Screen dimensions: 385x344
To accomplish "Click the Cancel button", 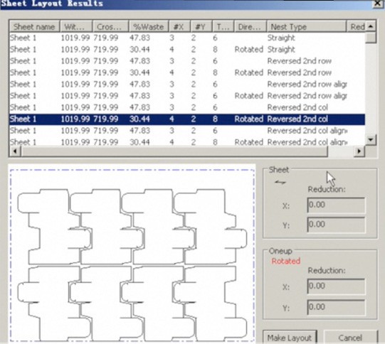I will (350, 338).
